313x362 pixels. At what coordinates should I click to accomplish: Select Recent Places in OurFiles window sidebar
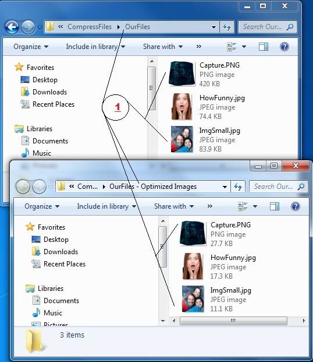(48, 104)
